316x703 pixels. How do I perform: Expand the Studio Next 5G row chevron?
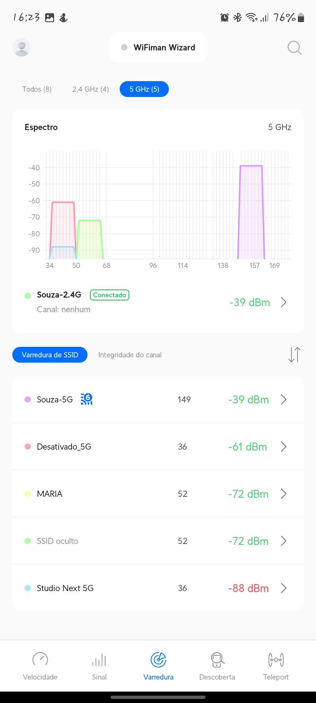tap(283, 588)
